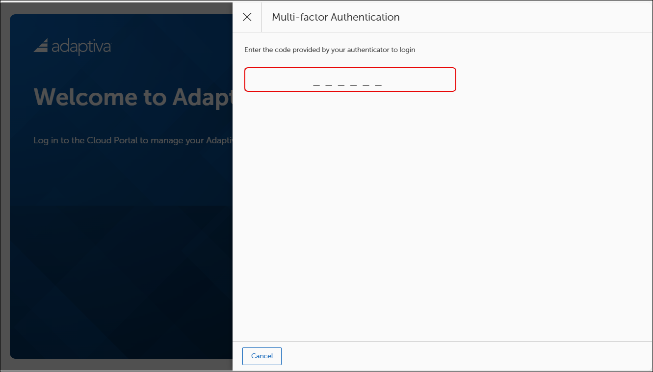The width and height of the screenshot is (653, 372).
Task: Click the Adaptiva logo
Action: (x=72, y=46)
